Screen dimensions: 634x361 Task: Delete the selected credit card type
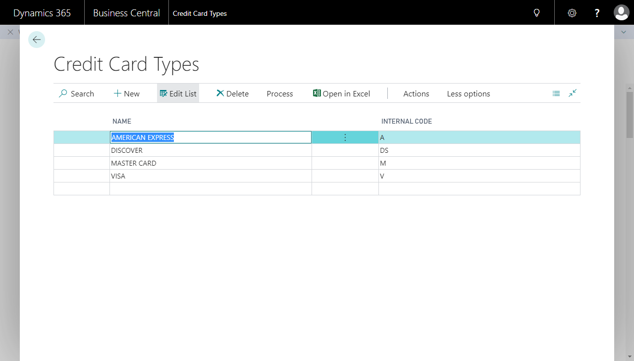(x=232, y=93)
